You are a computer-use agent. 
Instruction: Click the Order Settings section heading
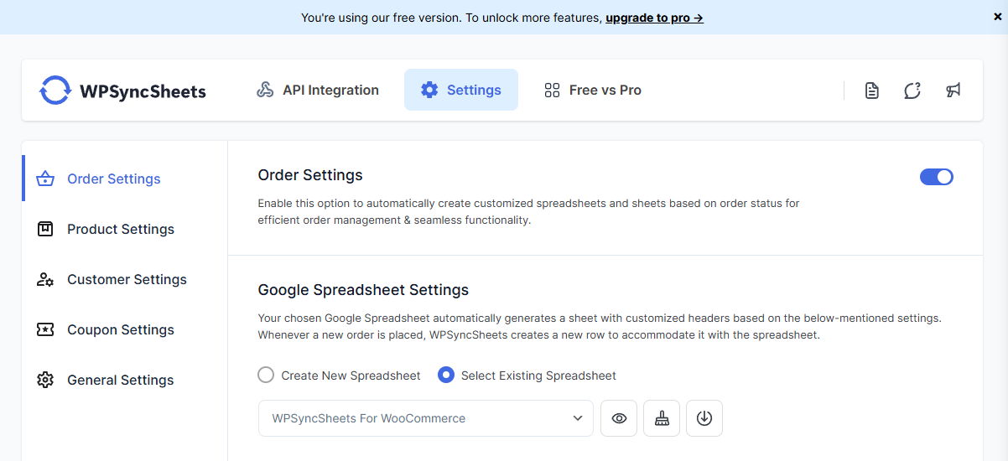pyautogui.click(x=310, y=175)
